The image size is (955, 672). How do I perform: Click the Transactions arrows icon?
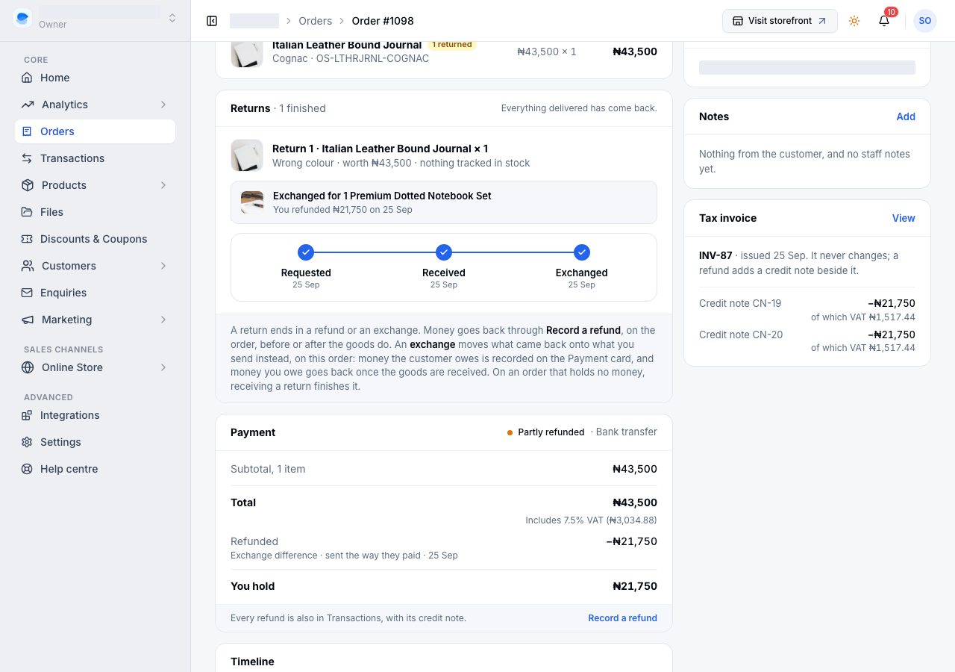[x=27, y=158]
